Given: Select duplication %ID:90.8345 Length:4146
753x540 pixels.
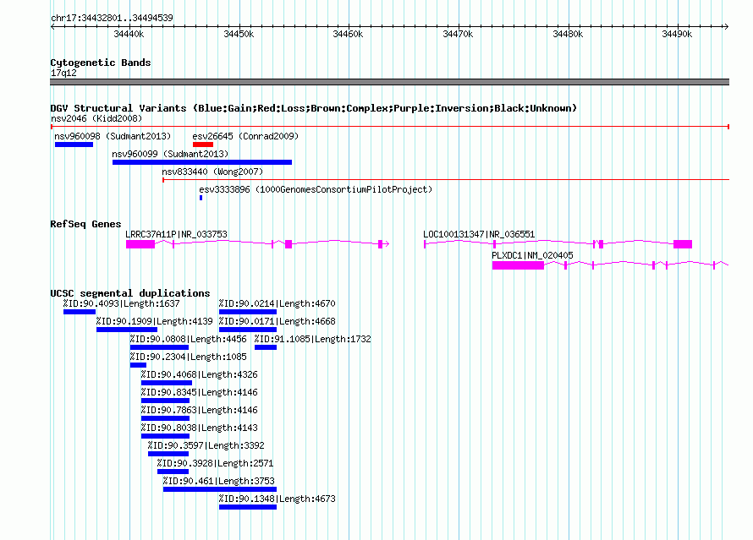Looking at the screenshot, I should tap(165, 401).
